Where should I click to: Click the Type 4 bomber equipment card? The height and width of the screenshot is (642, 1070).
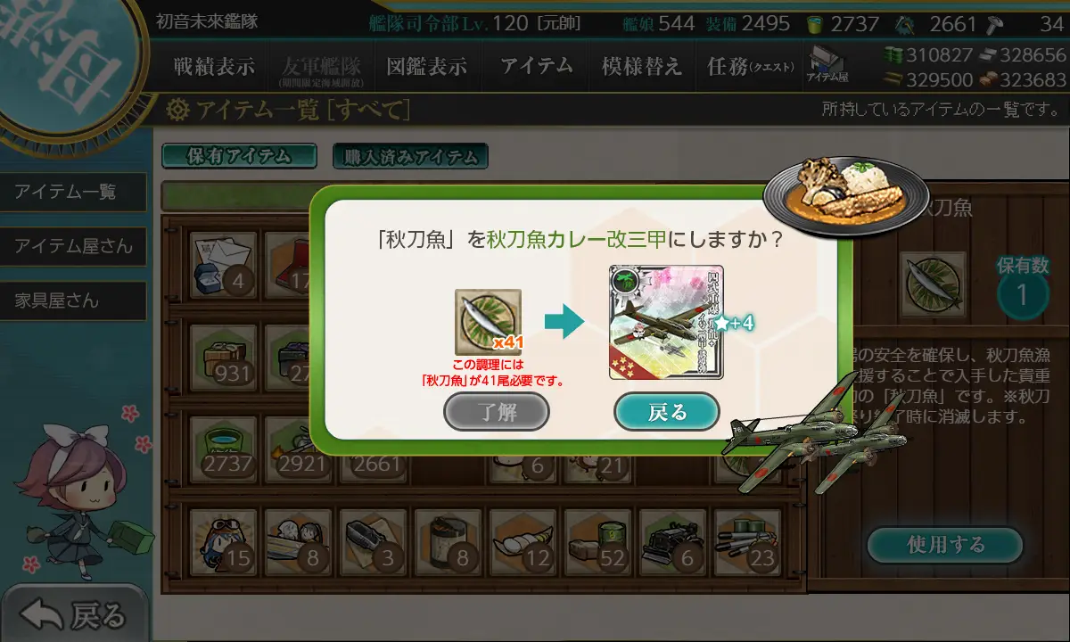coord(666,323)
